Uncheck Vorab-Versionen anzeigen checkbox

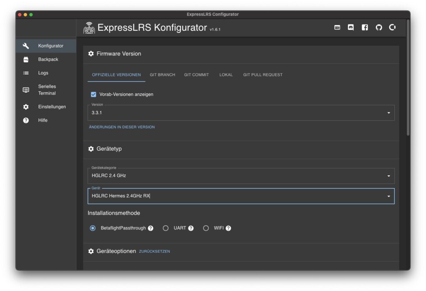(94, 95)
